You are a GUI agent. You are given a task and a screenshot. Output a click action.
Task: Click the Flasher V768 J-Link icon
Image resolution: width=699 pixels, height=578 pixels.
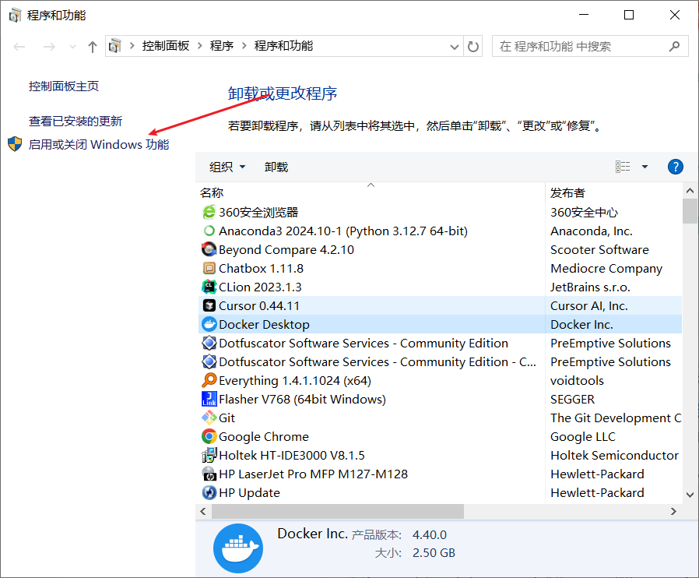[x=209, y=399]
